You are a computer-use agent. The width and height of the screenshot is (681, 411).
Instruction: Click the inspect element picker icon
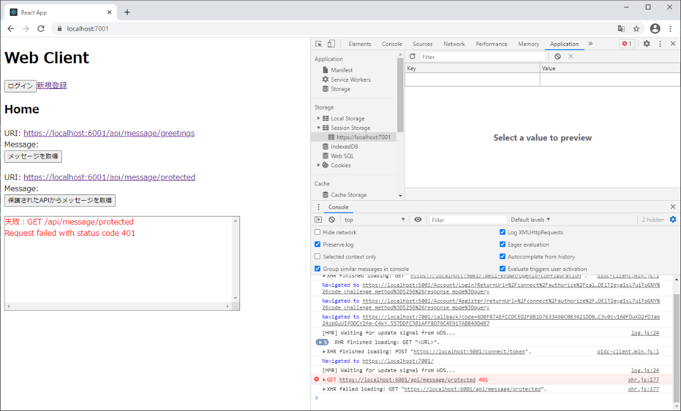coord(319,44)
